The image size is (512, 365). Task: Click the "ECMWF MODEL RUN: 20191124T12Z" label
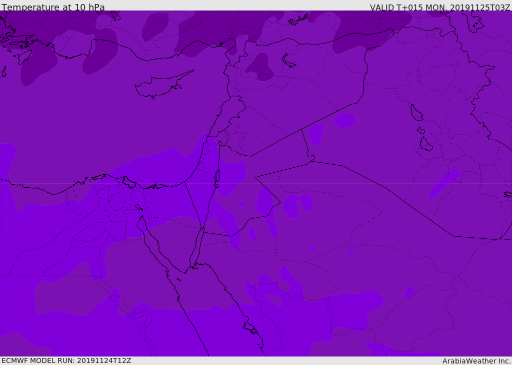pyautogui.click(x=66, y=360)
